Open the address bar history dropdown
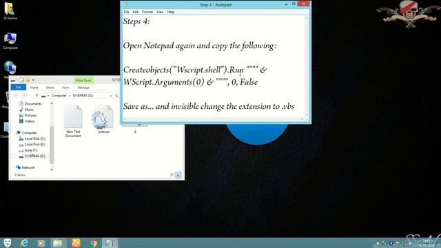441x248 pixels. (x=110, y=96)
